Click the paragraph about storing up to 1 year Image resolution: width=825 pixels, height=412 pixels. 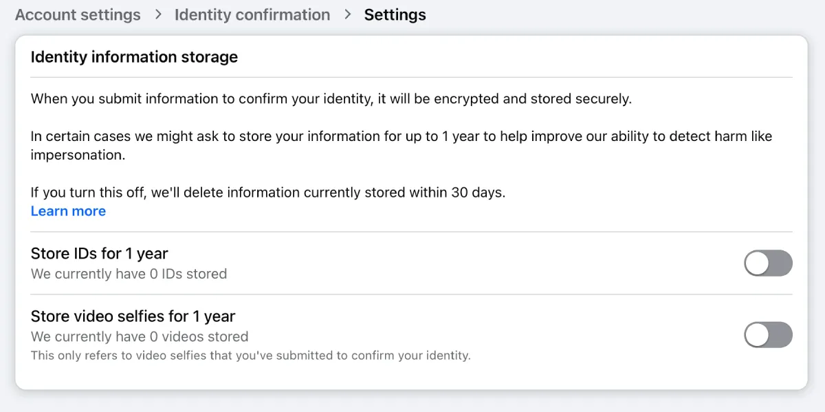point(401,146)
